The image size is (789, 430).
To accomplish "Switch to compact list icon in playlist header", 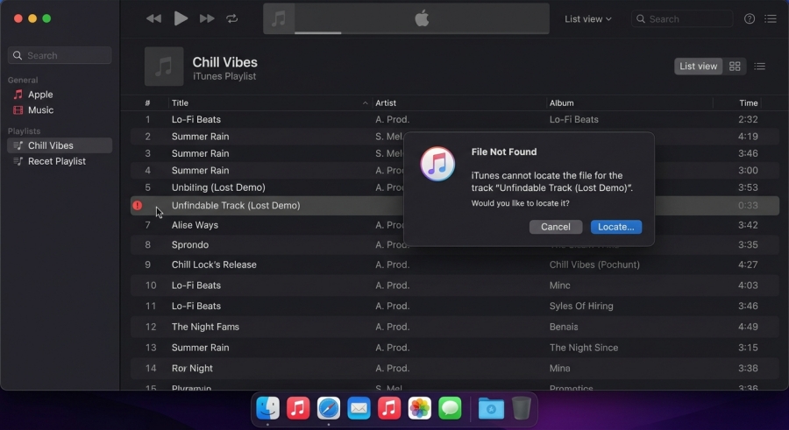I will [760, 67].
